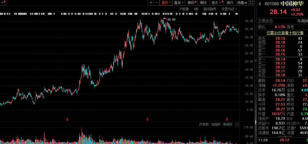Open the 叠加 dropdown
The image size is (308, 144).
point(179,3)
